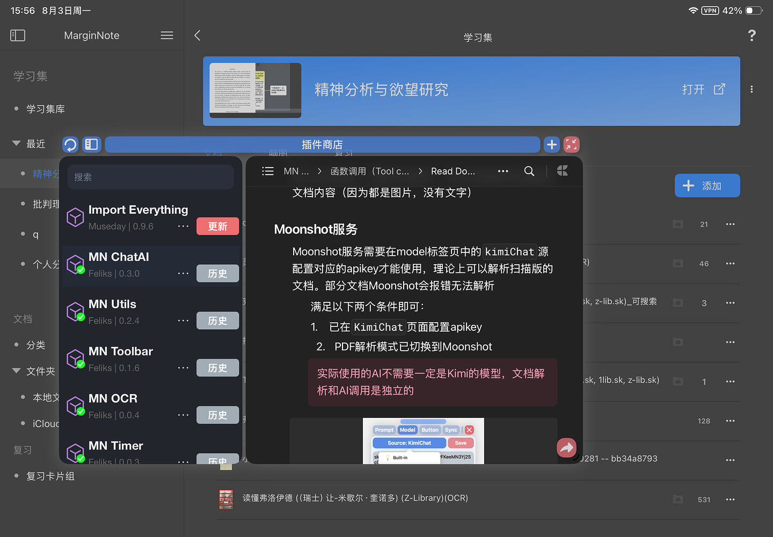Click the pink note about Kimi models
Image resolution: width=773 pixels, height=537 pixels.
433,382
